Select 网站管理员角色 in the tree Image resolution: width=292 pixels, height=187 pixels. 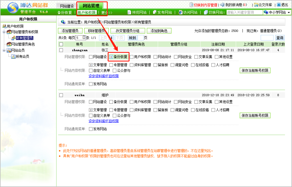(x=23, y=44)
